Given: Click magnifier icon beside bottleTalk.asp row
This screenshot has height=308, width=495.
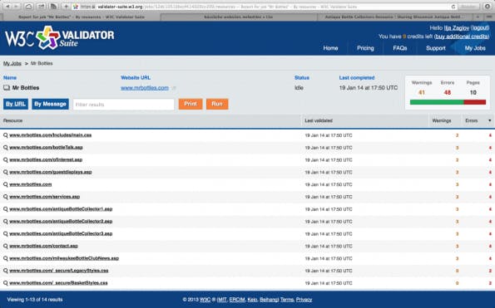Looking at the screenshot, I should tap(5, 148).
